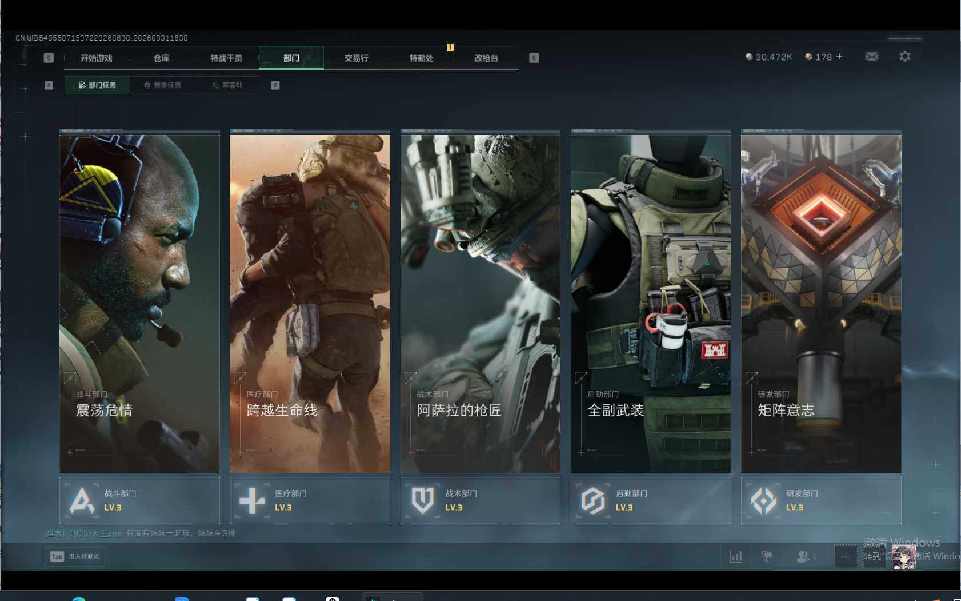
Task: Click the 30,472K currency balance
Action: coord(774,57)
